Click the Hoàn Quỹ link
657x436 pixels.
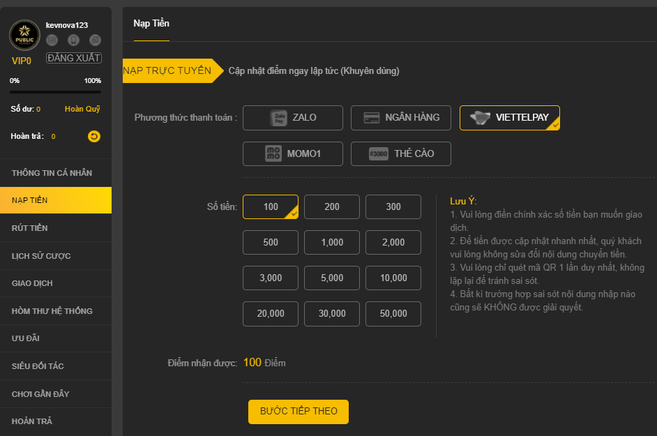[82, 109]
